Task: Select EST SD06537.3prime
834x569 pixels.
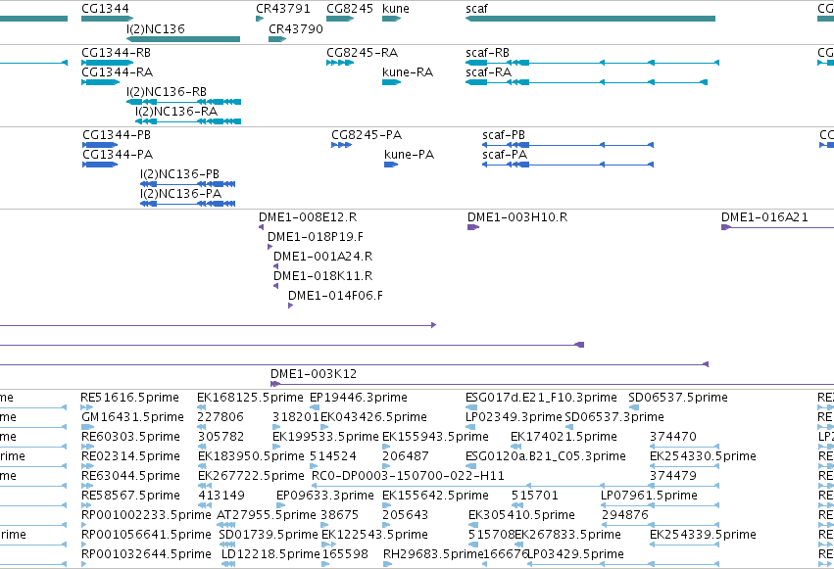Action: pos(614,417)
